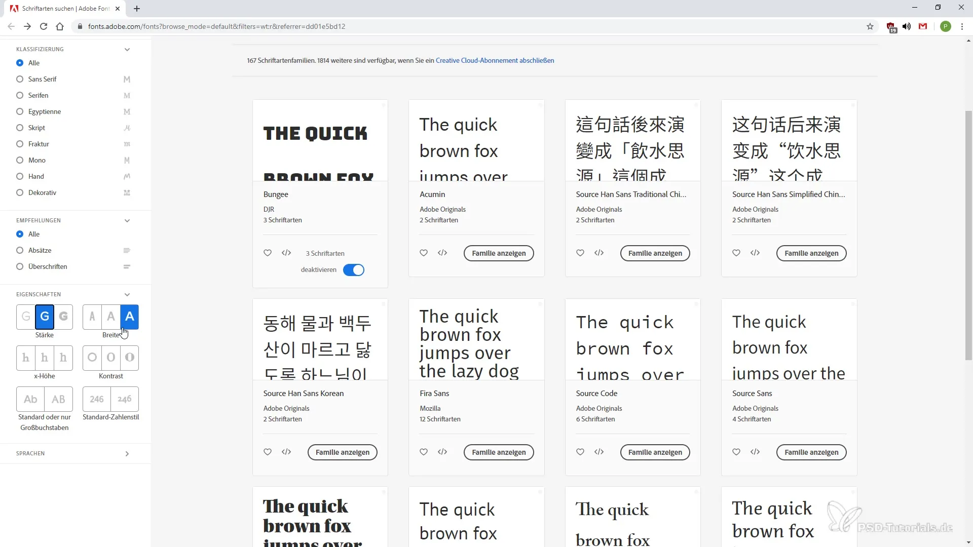
Task: Select old-style 246 number style icon
Action: (x=125, y=399)
